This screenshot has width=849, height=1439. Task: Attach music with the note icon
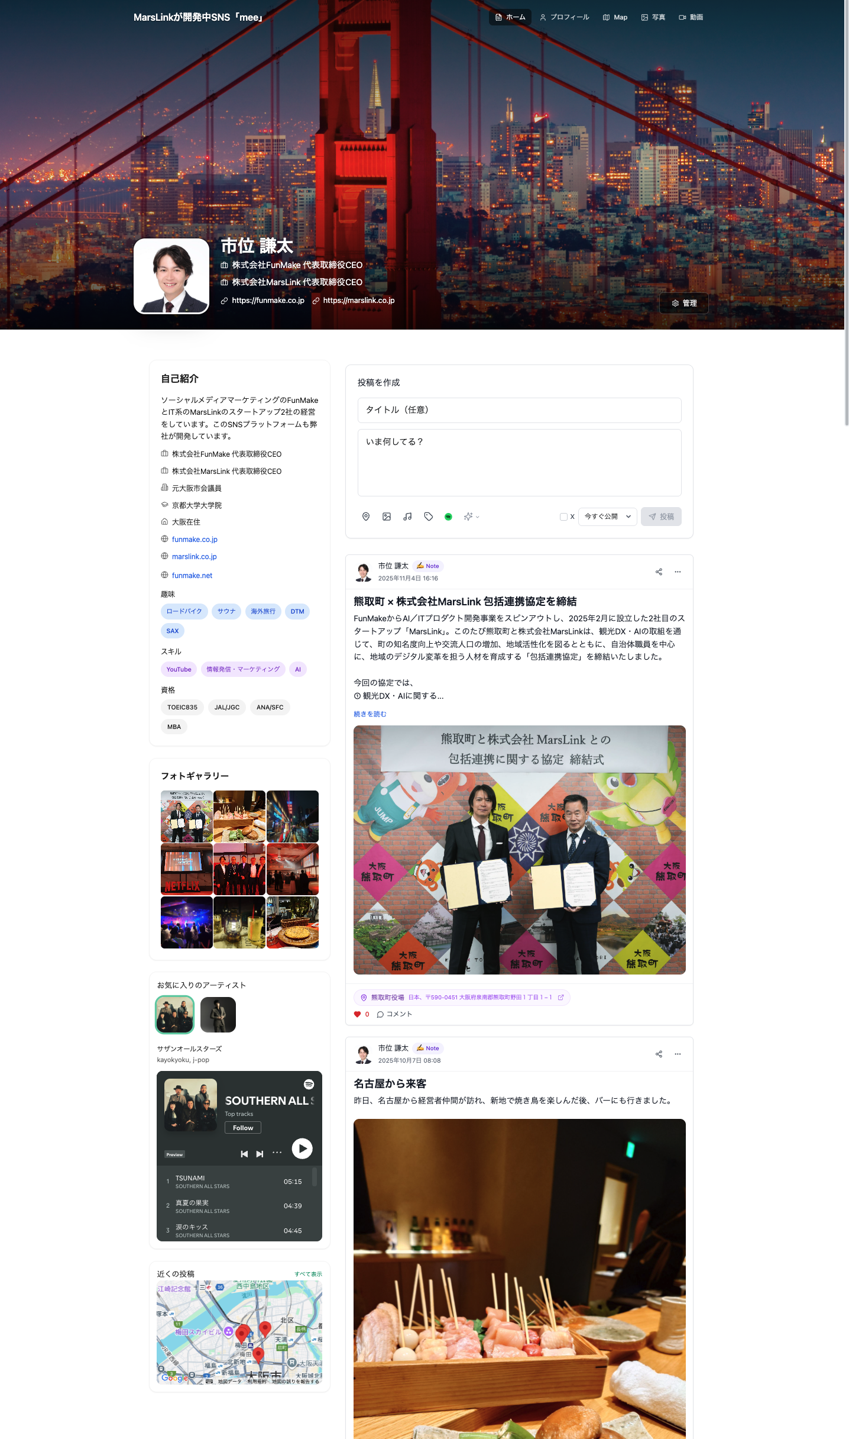pos(407,517)
